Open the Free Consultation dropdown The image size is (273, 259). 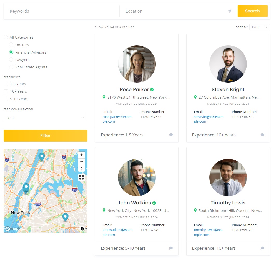click(45, 118)
